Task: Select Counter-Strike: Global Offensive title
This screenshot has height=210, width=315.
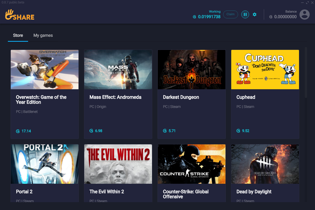Action: point(186,194)
